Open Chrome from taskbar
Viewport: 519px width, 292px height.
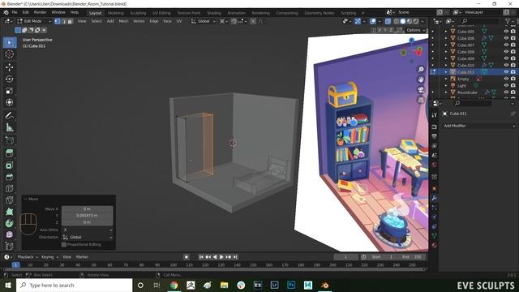[x=174, y=285]
